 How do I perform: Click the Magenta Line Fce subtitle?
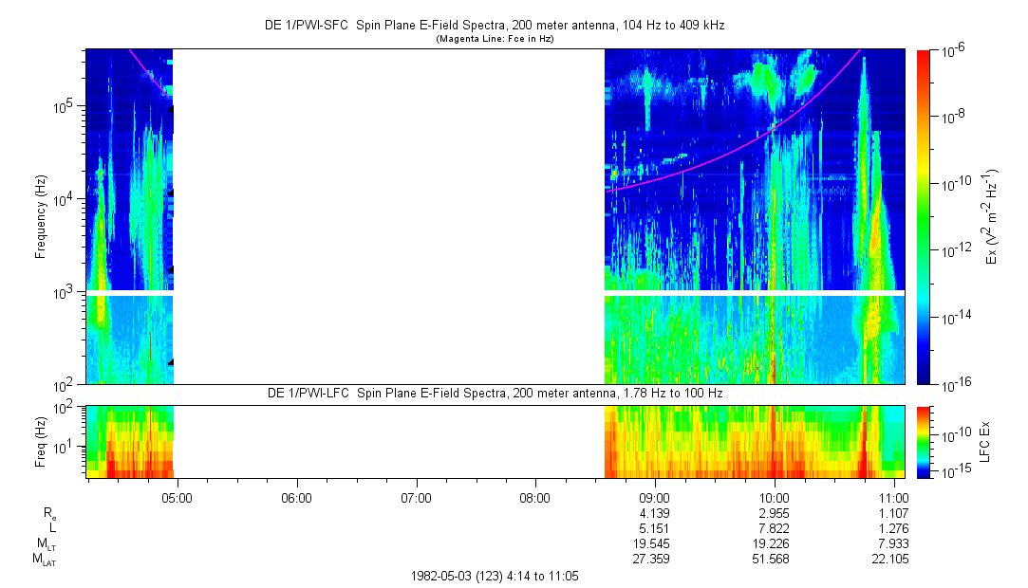(x=495, y=39)
